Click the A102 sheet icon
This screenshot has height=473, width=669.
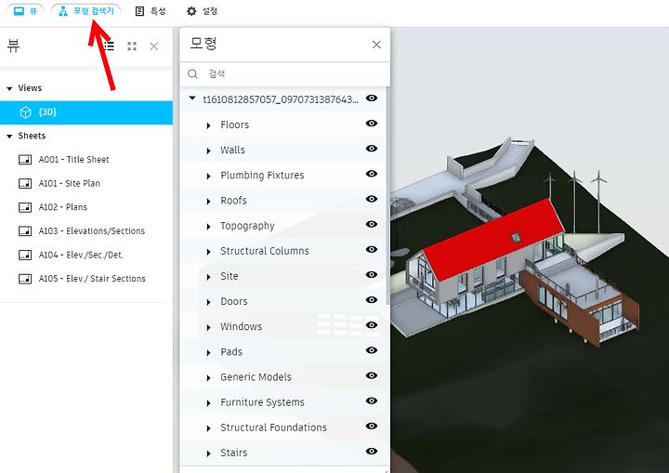pos(25,207)
